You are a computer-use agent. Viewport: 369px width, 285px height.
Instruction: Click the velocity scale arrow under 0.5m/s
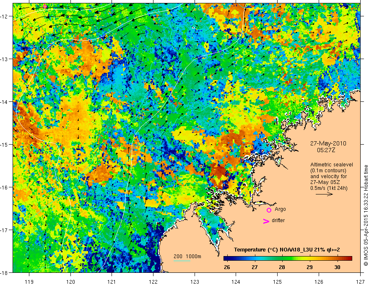(324, 194)
